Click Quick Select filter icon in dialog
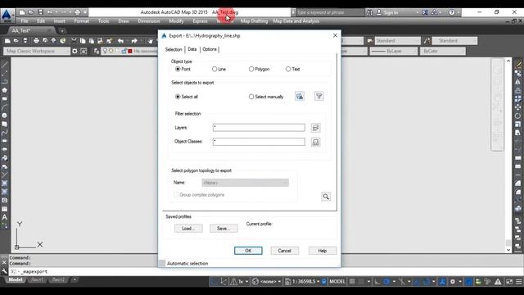Image resolution: width=524 pixels, height=295 pixels. 318,97
